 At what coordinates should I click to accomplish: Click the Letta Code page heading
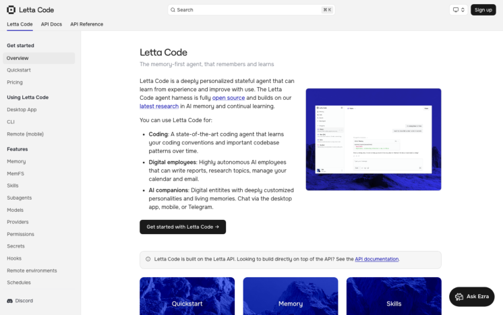[x=163, y=53]
